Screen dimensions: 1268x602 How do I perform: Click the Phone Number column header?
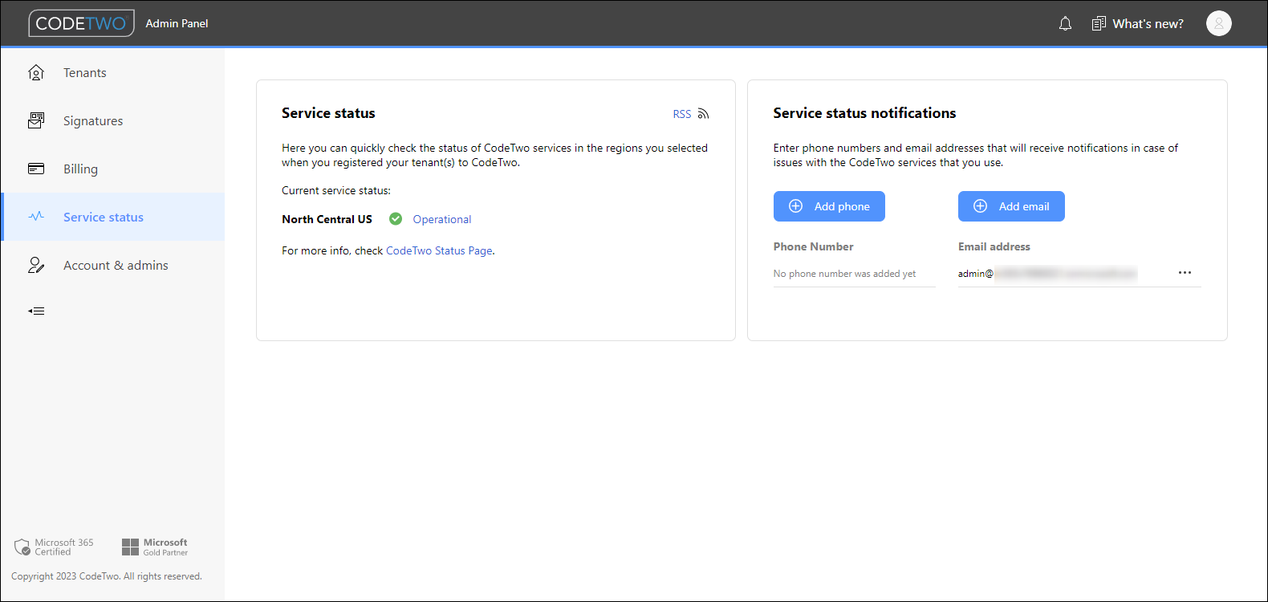[x=813, y=246]
